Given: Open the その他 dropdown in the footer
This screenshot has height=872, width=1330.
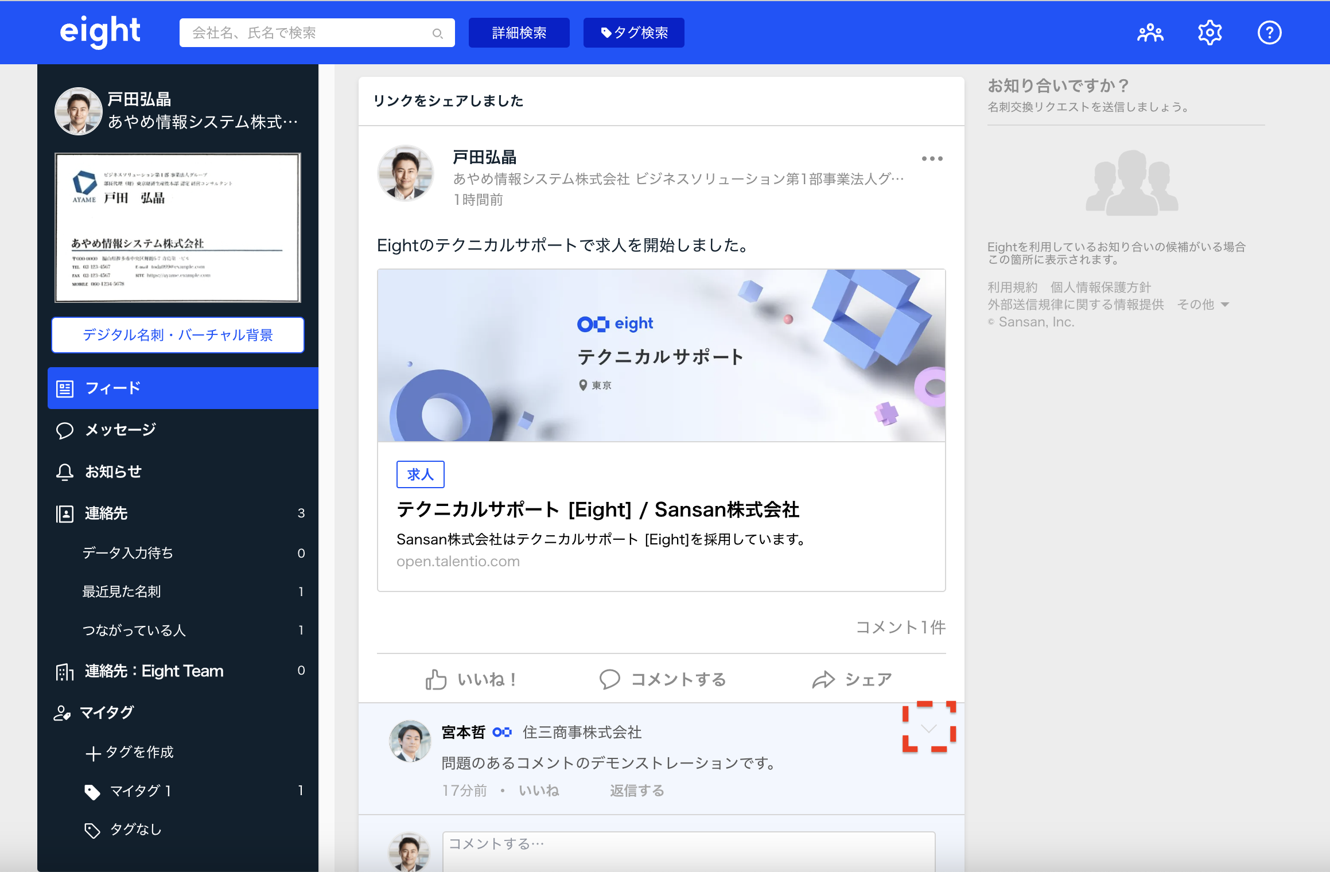Looking at the screenshot, I should coord(1202,305).
